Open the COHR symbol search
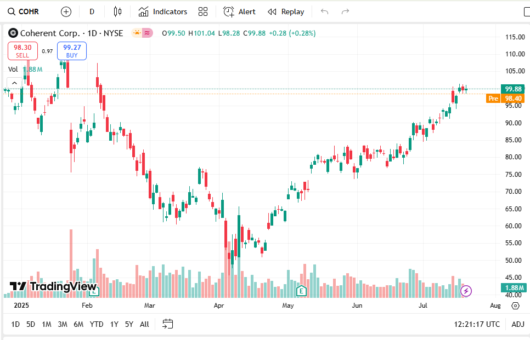Viewport: 530px width, 340px height. [24, 12]
